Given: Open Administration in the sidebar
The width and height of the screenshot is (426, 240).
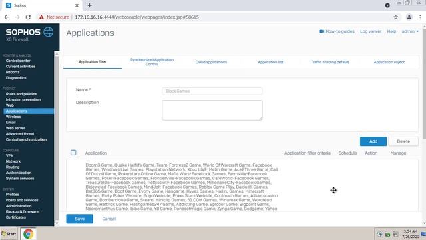Looking at the screenshot, I should coord(19,206).
